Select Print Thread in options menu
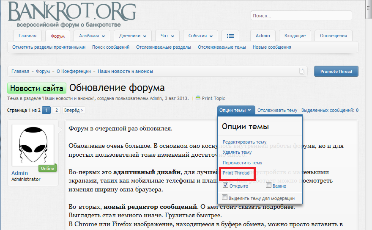372x230 pixels. coord(236,173)
